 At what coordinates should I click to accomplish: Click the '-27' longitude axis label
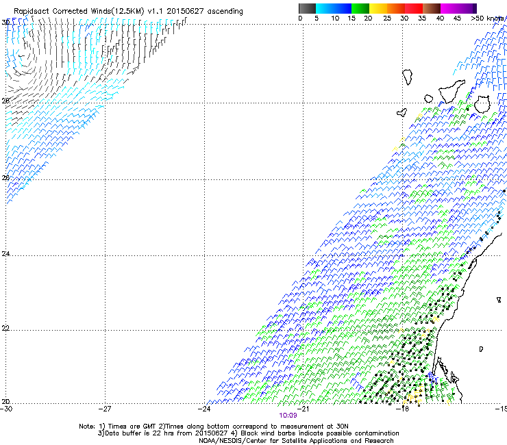coord(105,409)
